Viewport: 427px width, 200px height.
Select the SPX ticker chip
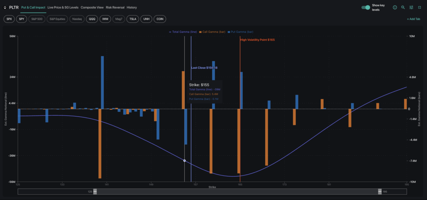pos(9,19)
